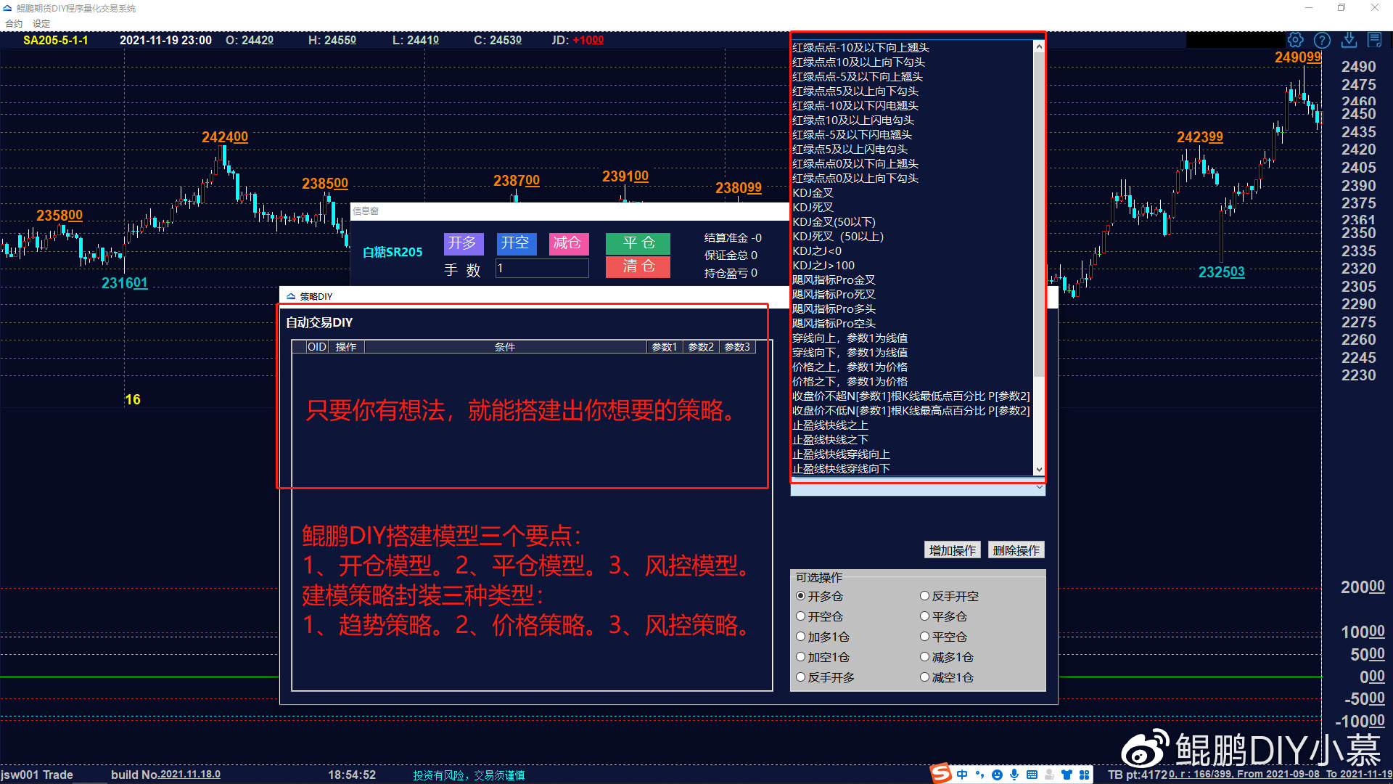Open the 设定 menu
The image size is (1393, 784).
[41, 23]
